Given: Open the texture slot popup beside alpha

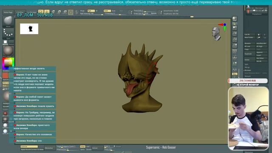Looking at the screenshot, I should [11, 42].
